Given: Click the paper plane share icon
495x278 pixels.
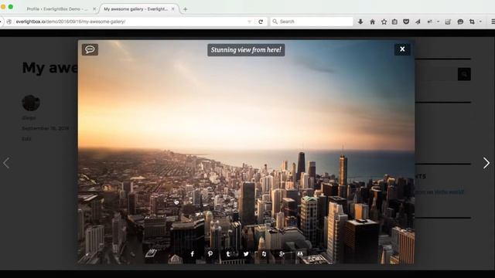Looking at the screenshot, I should 418,22.
